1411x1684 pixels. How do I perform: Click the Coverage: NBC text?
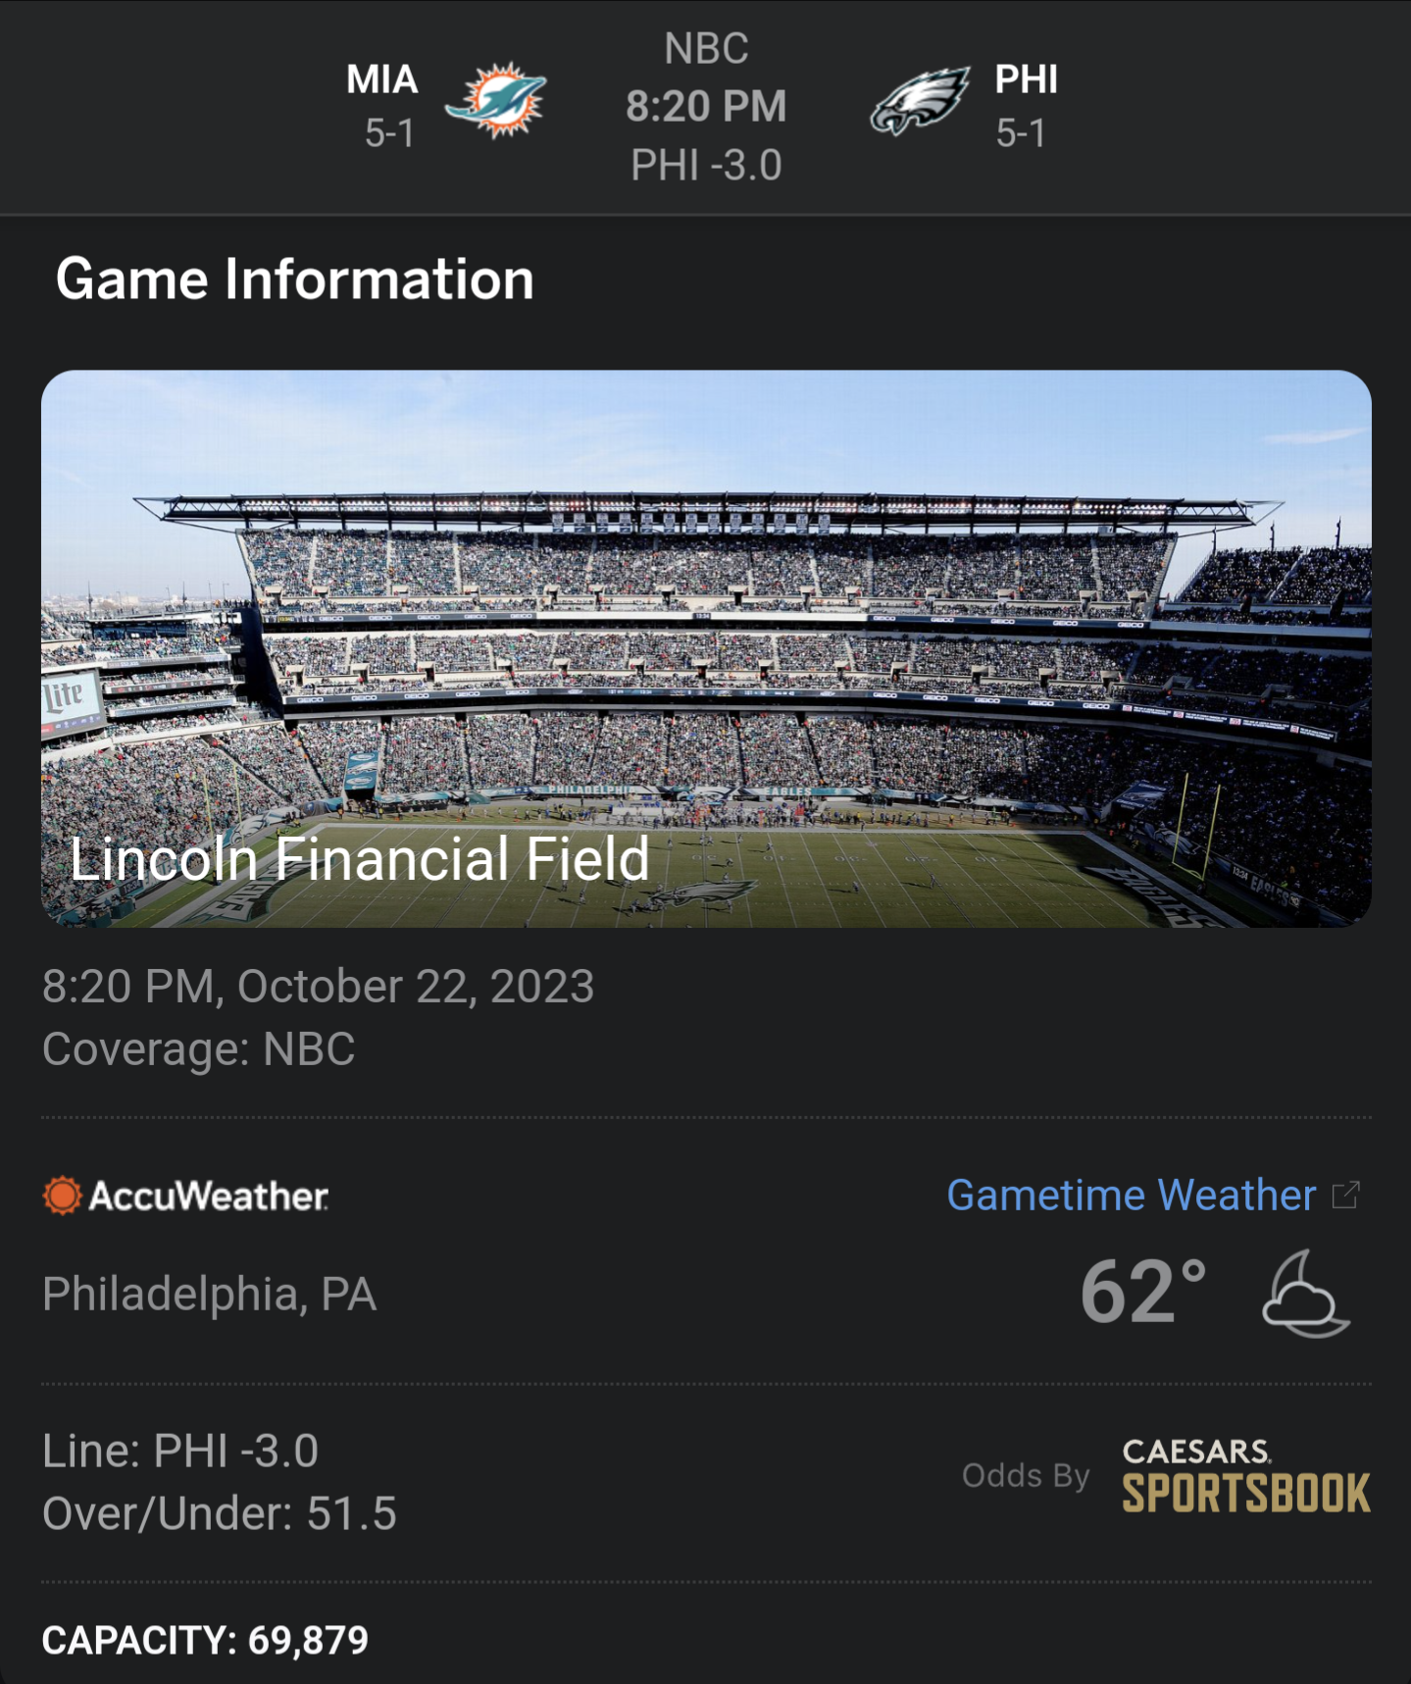click(199, 1049)
